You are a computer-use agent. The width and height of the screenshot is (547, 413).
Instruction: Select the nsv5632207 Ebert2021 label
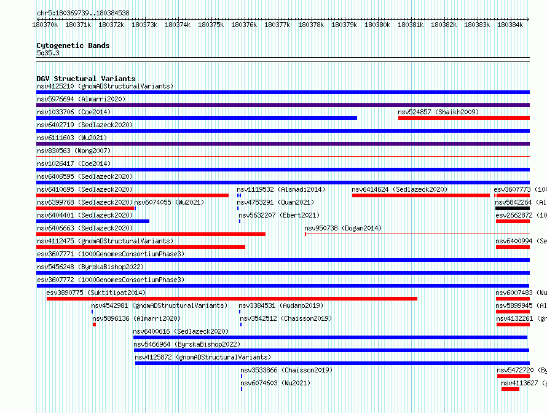point(279,215)
